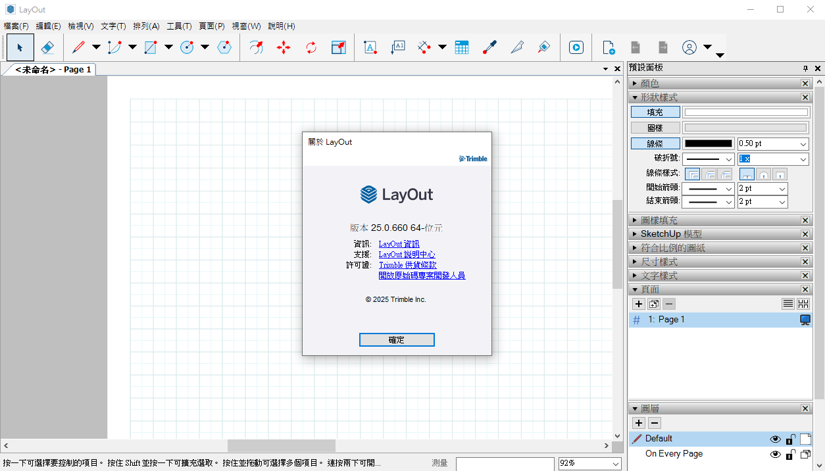Choose the Scale tool
The image size is (825, 471).
[338, 47]
